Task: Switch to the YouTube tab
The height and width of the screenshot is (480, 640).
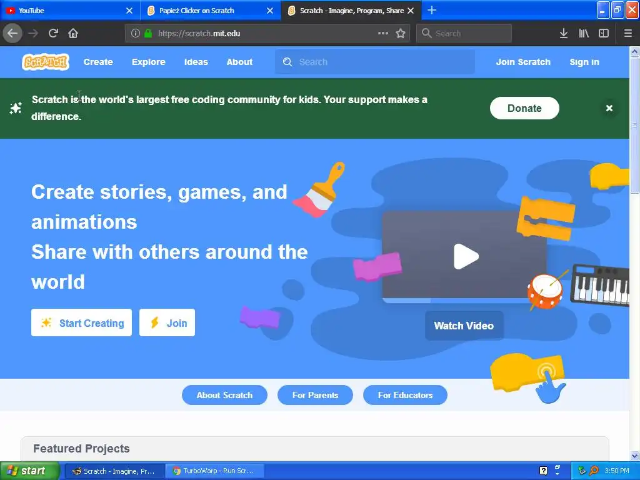Action: [70, 11]
